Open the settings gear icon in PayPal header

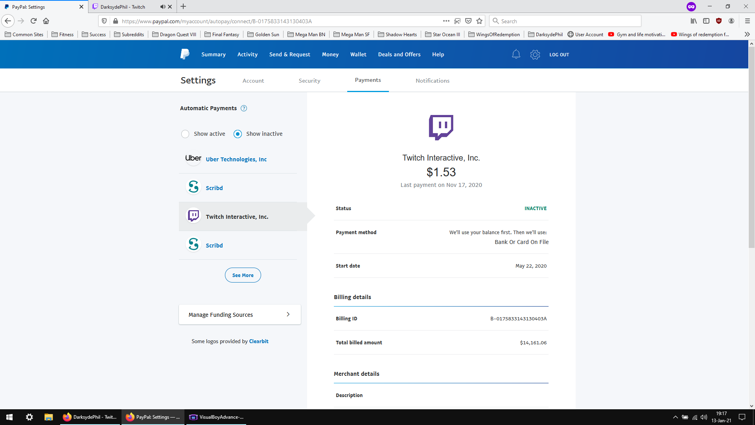coord(535,54)
